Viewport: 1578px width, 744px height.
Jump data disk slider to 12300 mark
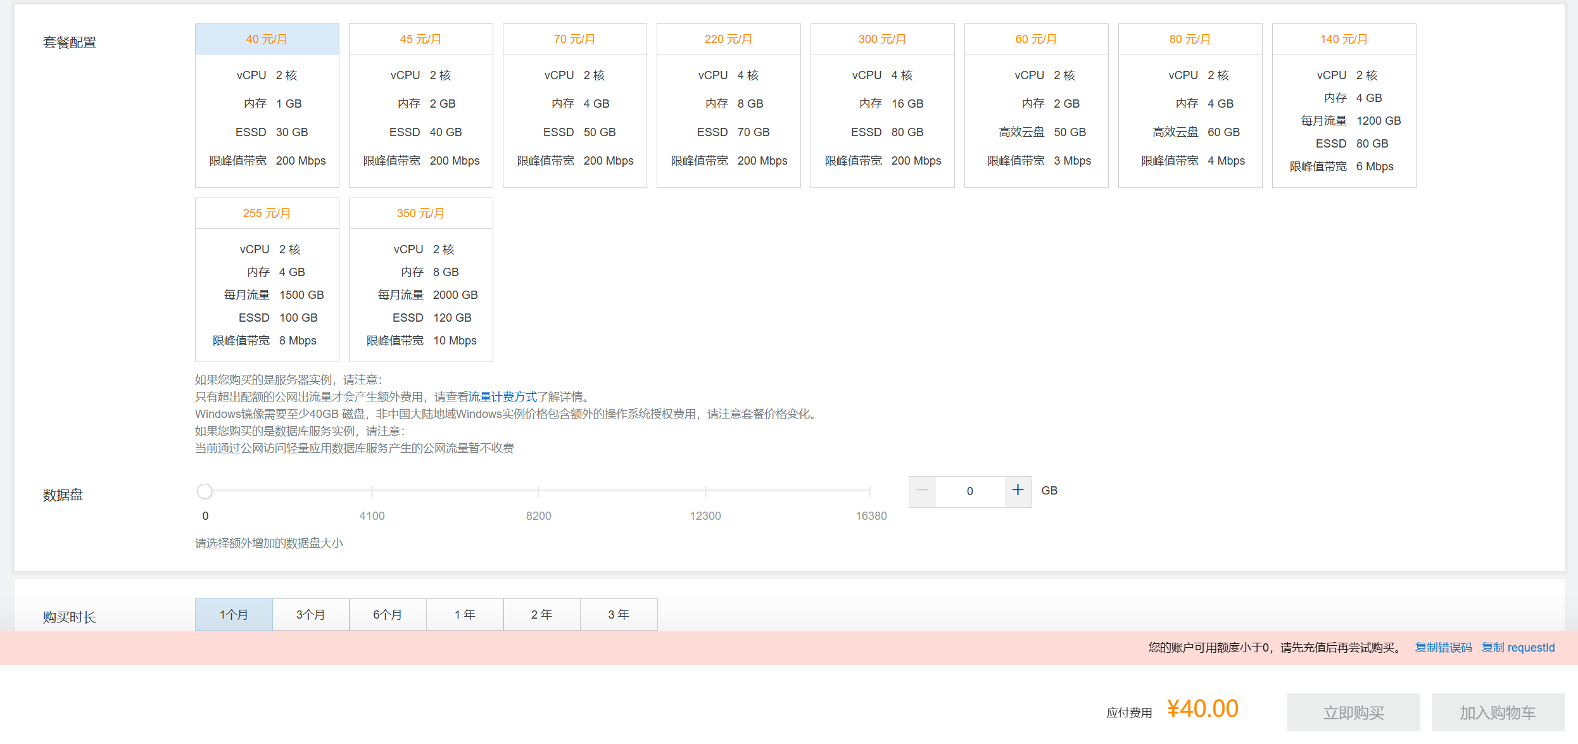coord(705,491)
